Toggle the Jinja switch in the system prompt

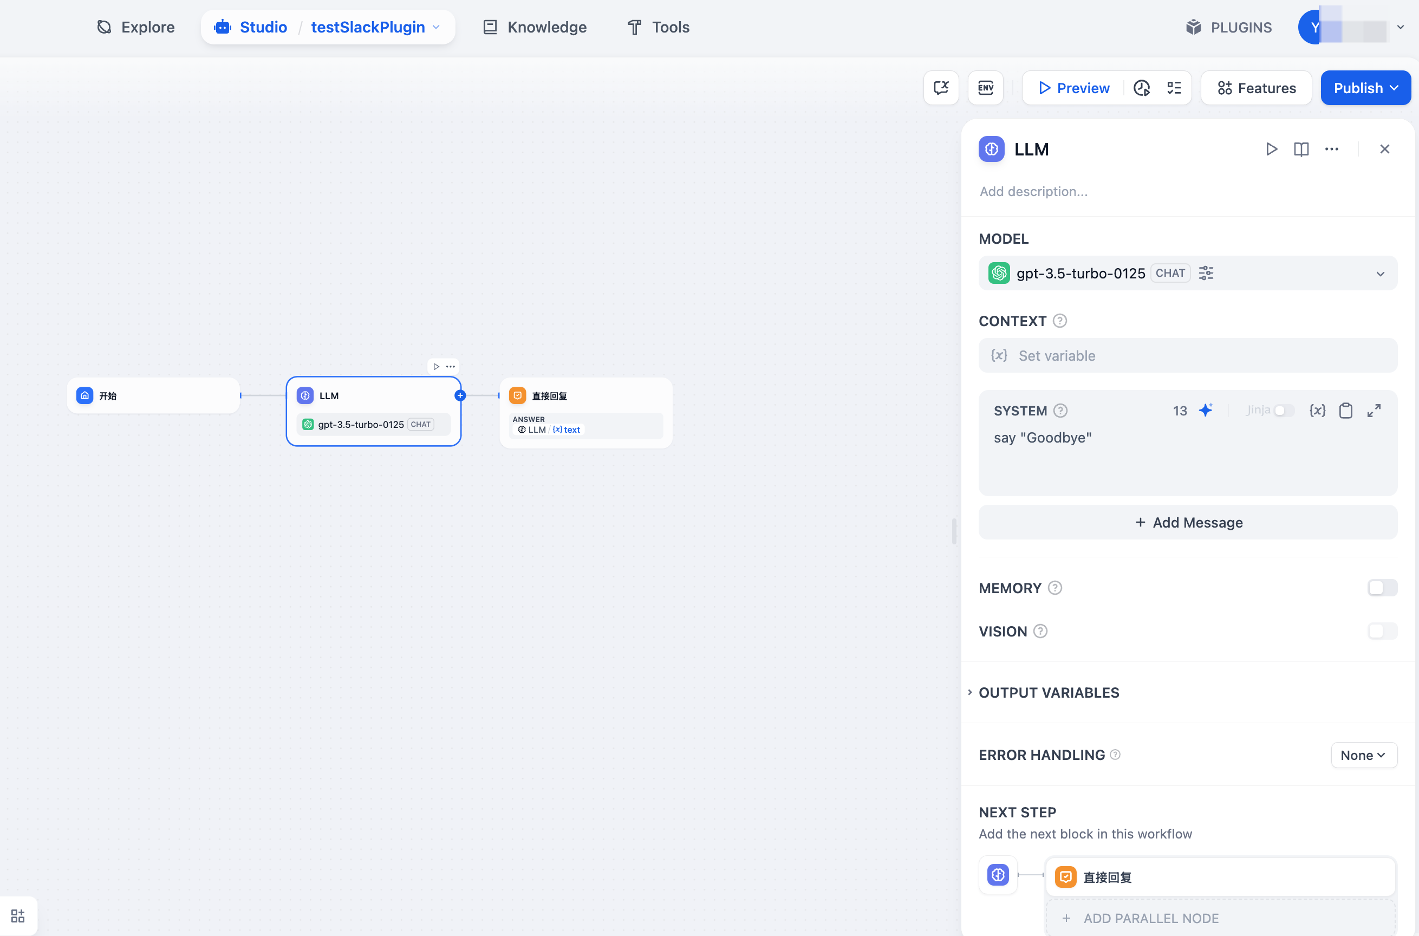click(1283, 410)
